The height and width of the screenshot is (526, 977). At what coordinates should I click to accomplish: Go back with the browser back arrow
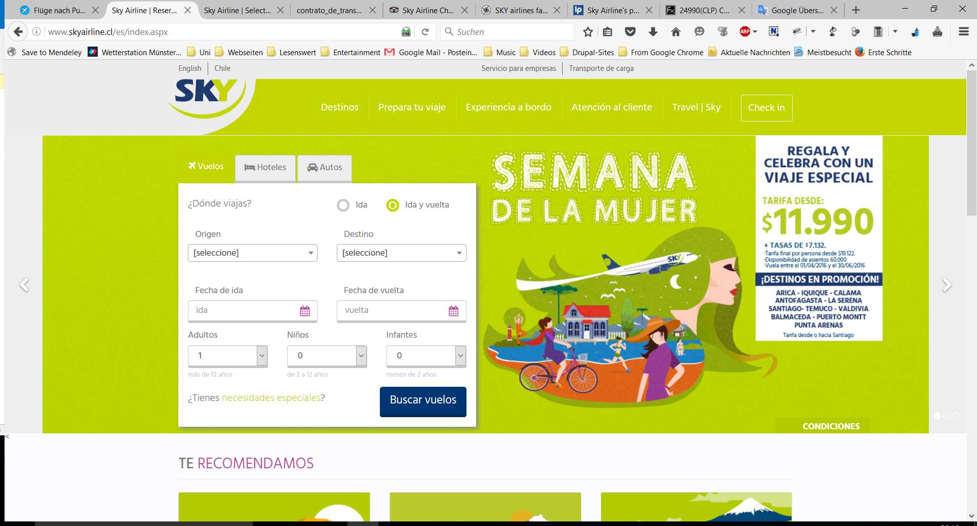pyautogui.click(x=18, y=32)
